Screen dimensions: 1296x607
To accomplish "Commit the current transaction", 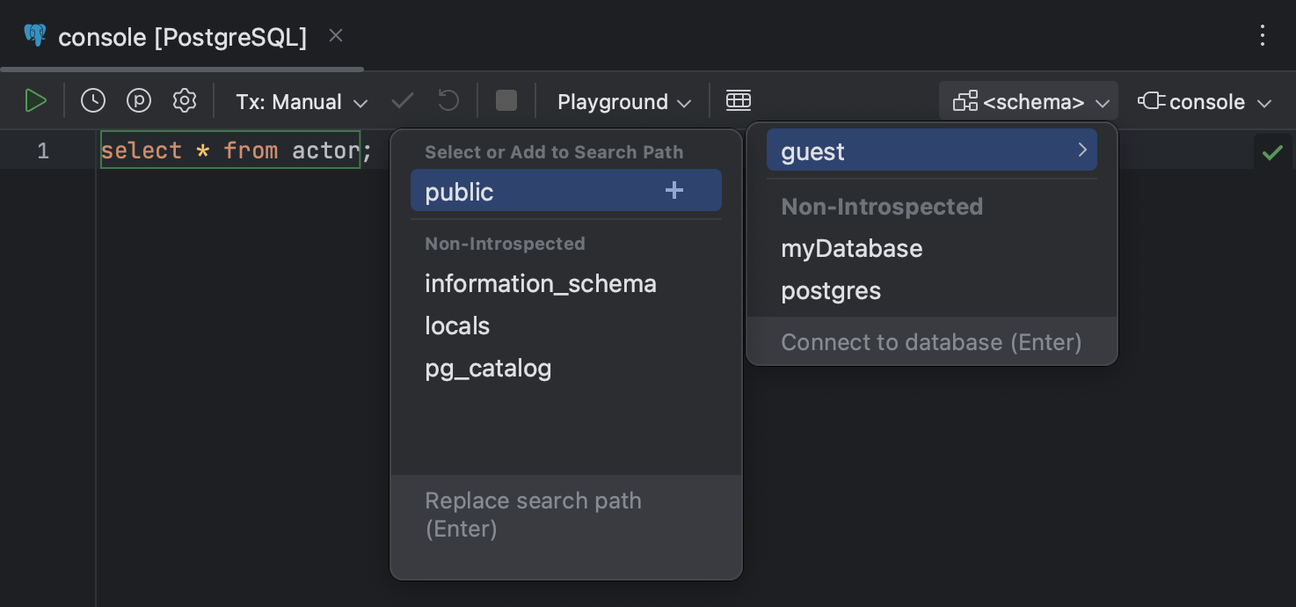I will pos(402,100).
